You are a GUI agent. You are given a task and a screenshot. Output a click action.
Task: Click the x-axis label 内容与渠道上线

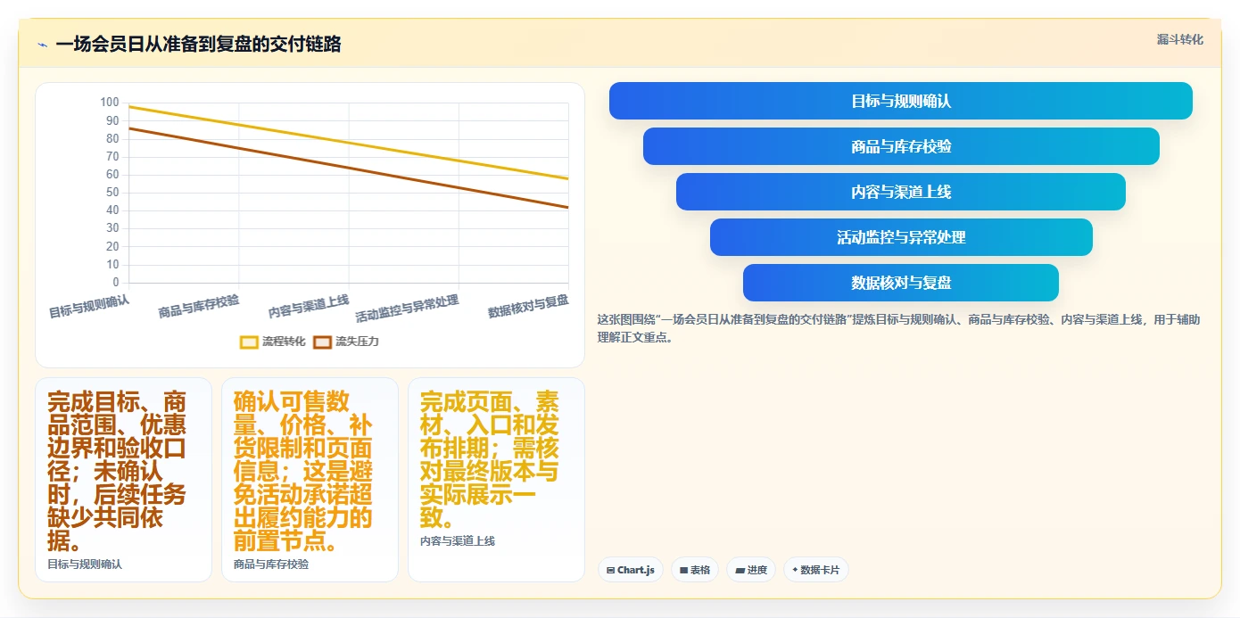[x=309, y=306]
